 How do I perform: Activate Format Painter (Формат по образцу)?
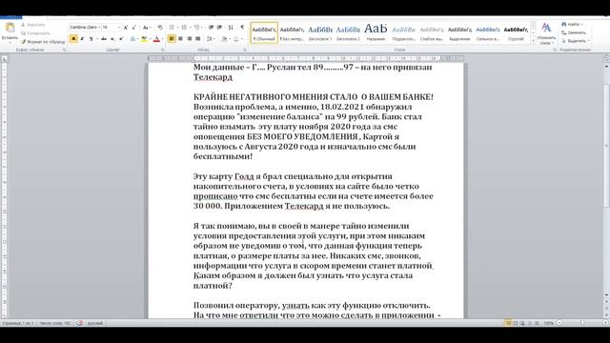(43, 42)
